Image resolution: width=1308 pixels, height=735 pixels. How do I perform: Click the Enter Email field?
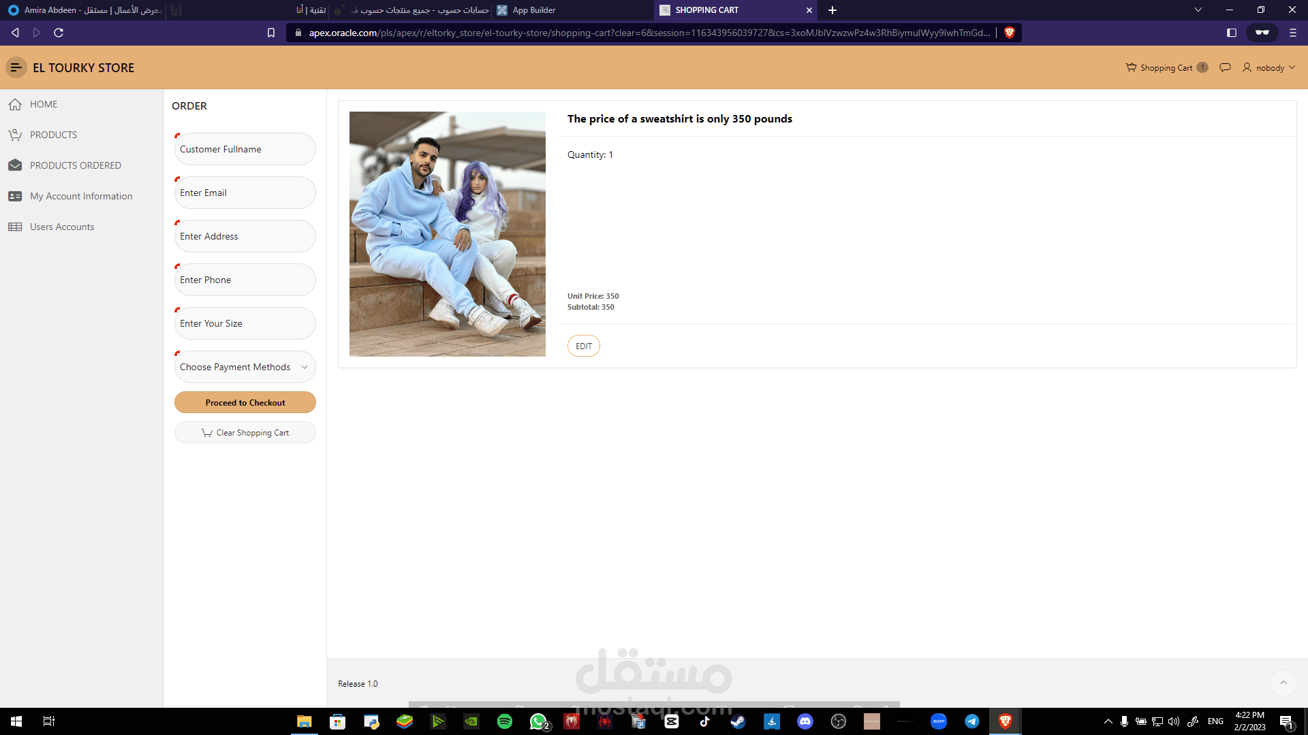pos(245,193)
